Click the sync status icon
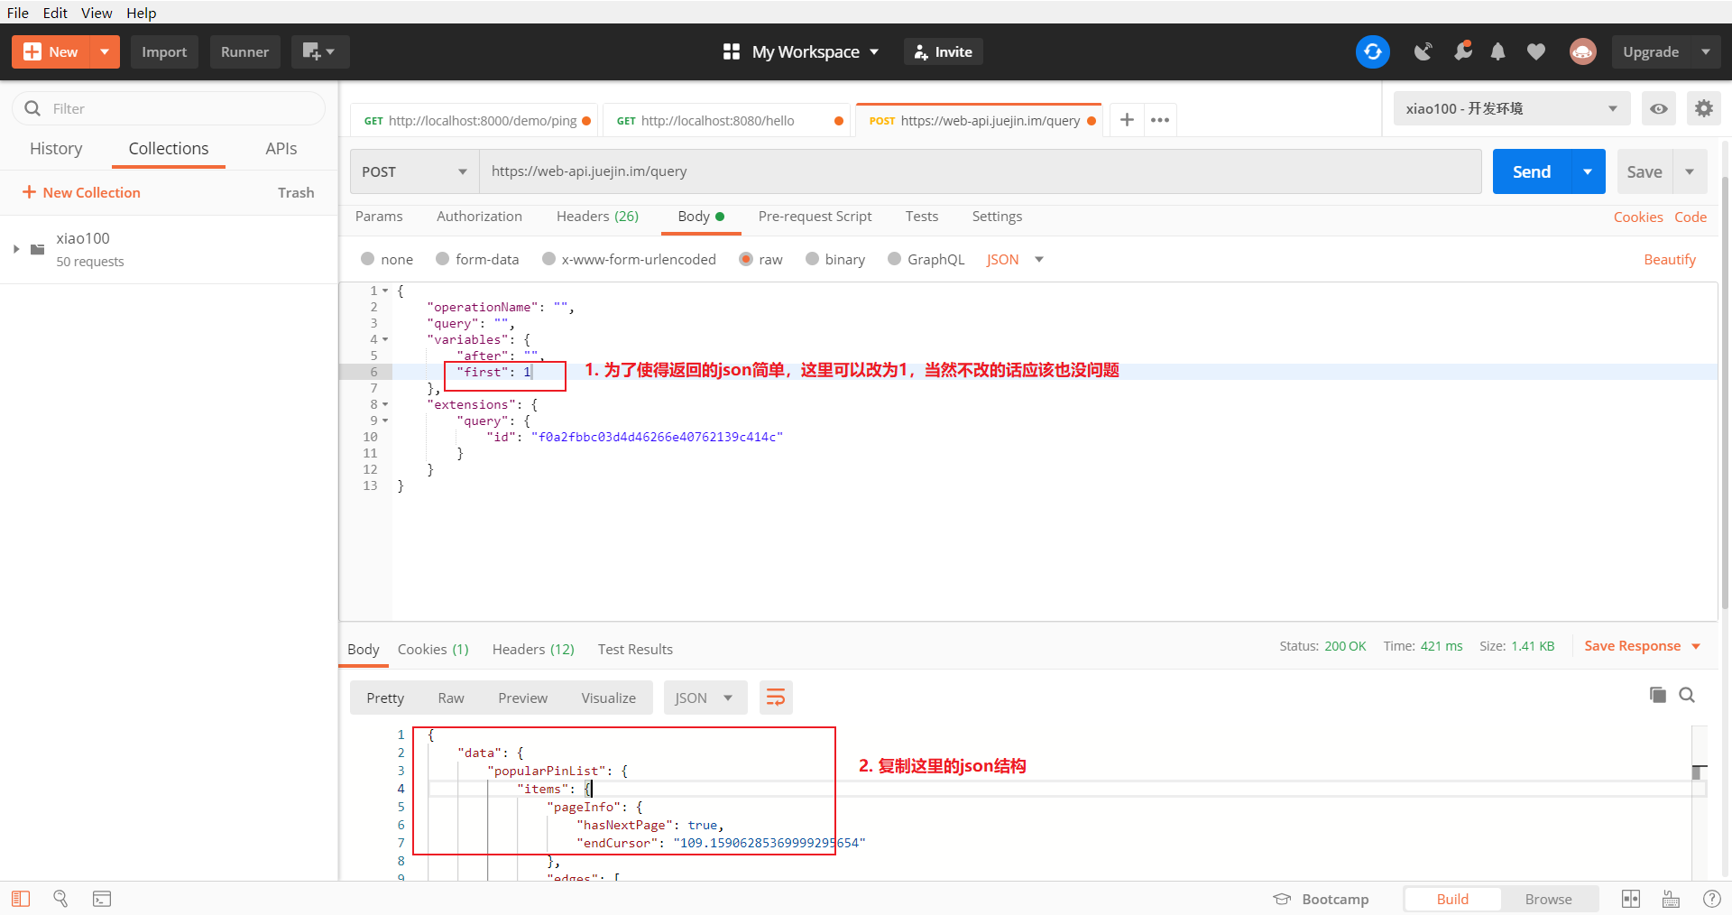This screenshot has width=1732, height=915. pyautogui.click(x=1372, y=51)
